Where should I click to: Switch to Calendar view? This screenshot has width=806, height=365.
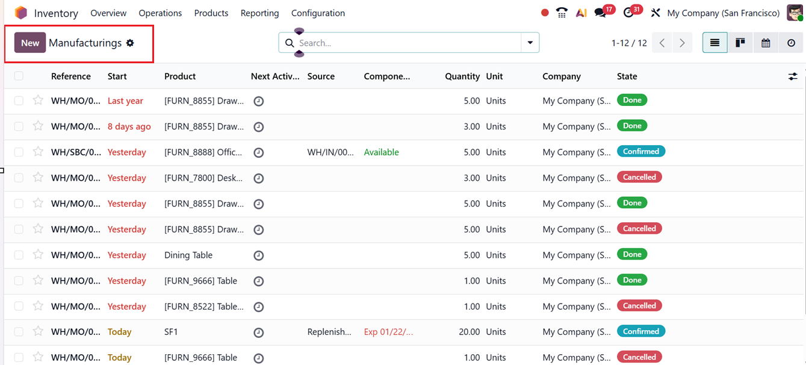[x=766, y=43]
